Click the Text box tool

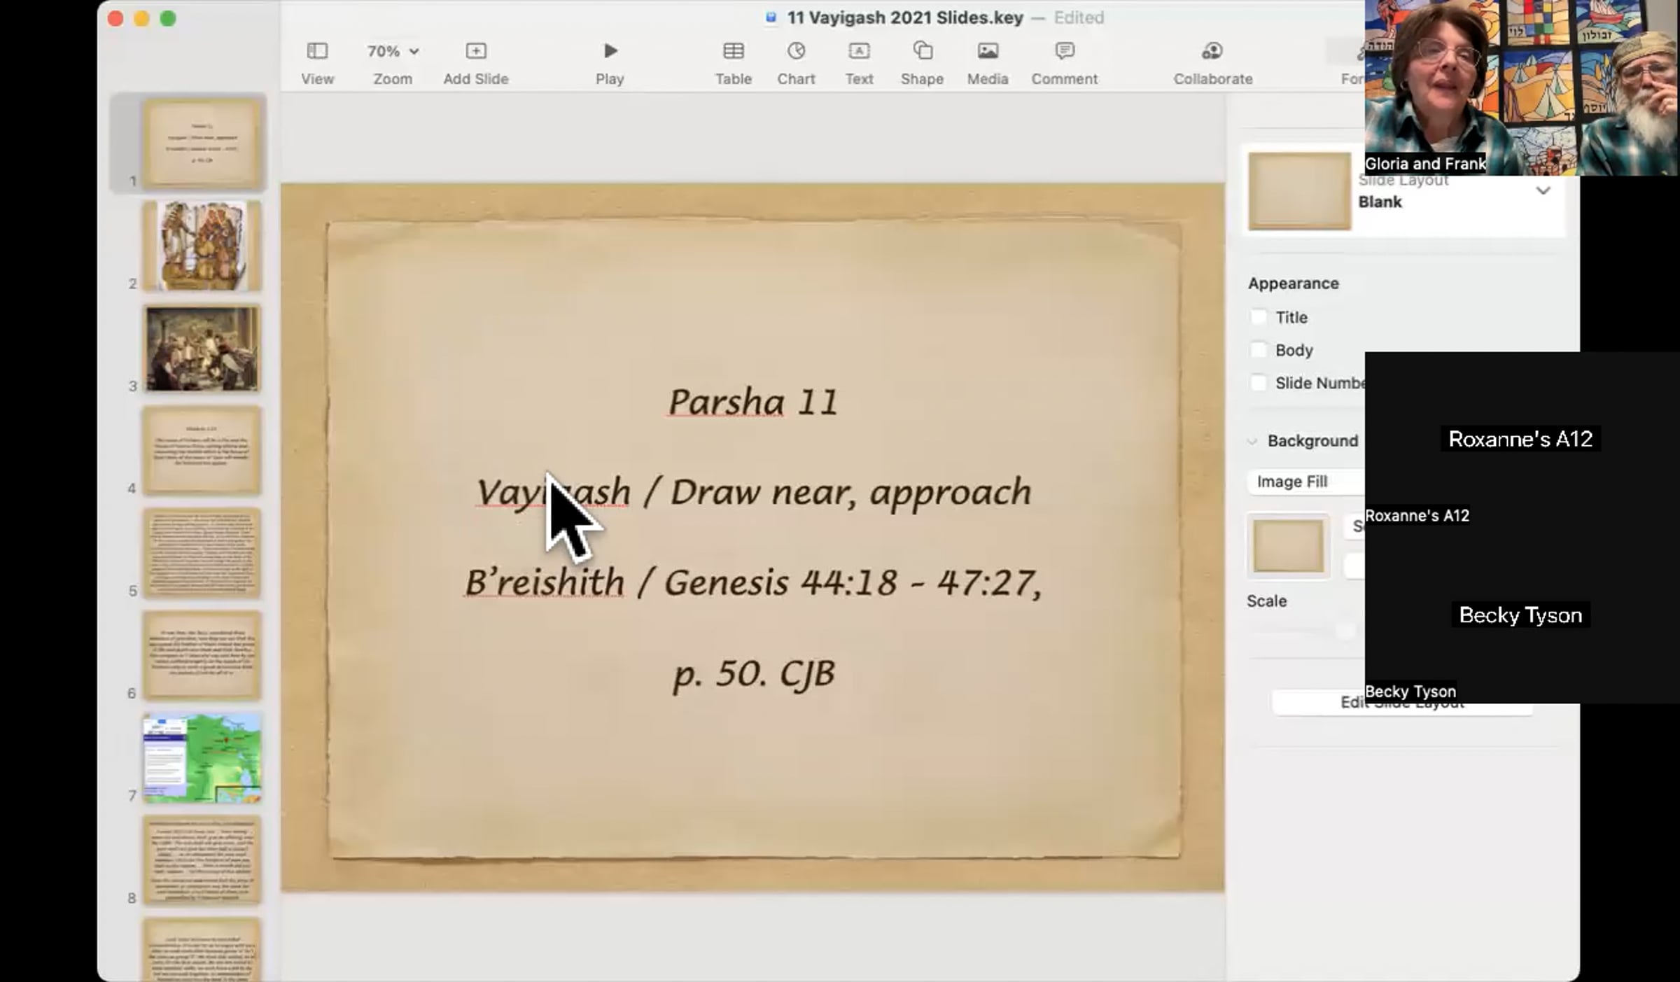click(x=859, y=51)
